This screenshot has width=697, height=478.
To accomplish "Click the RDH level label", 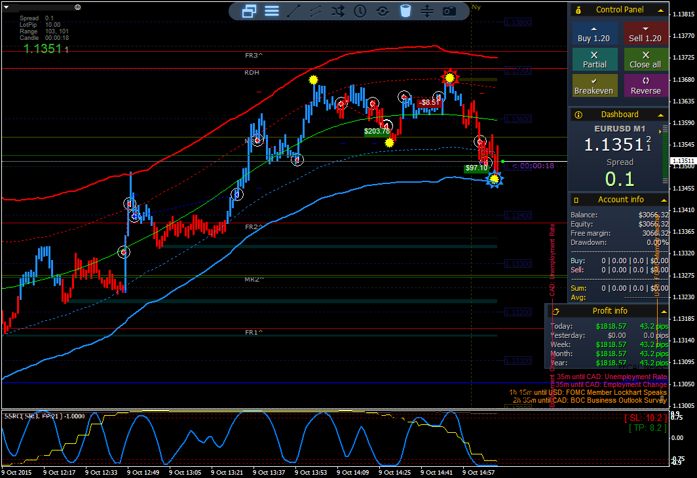I will pos(252,73).
